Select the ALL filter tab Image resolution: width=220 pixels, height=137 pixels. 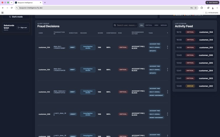click(x=142, y=25)
